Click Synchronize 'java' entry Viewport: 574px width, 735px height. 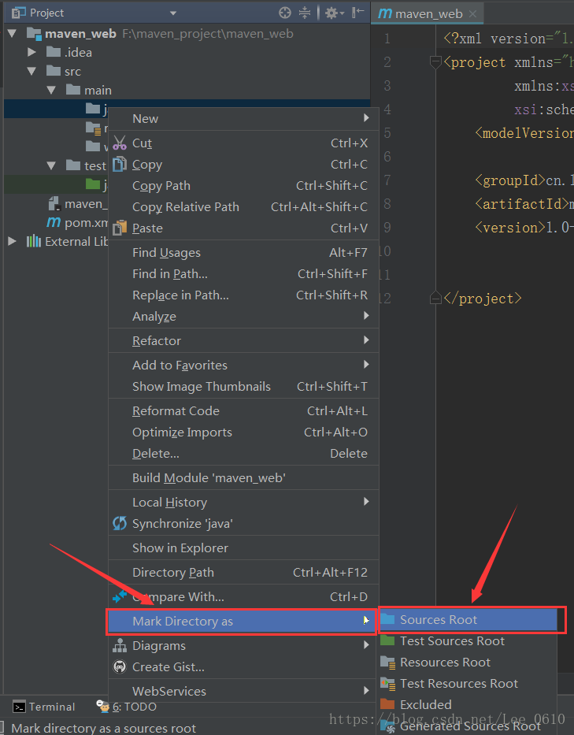coord(243,524)
